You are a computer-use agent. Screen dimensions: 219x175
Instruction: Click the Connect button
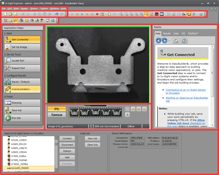pyautogui.click(x=67, y=138)
